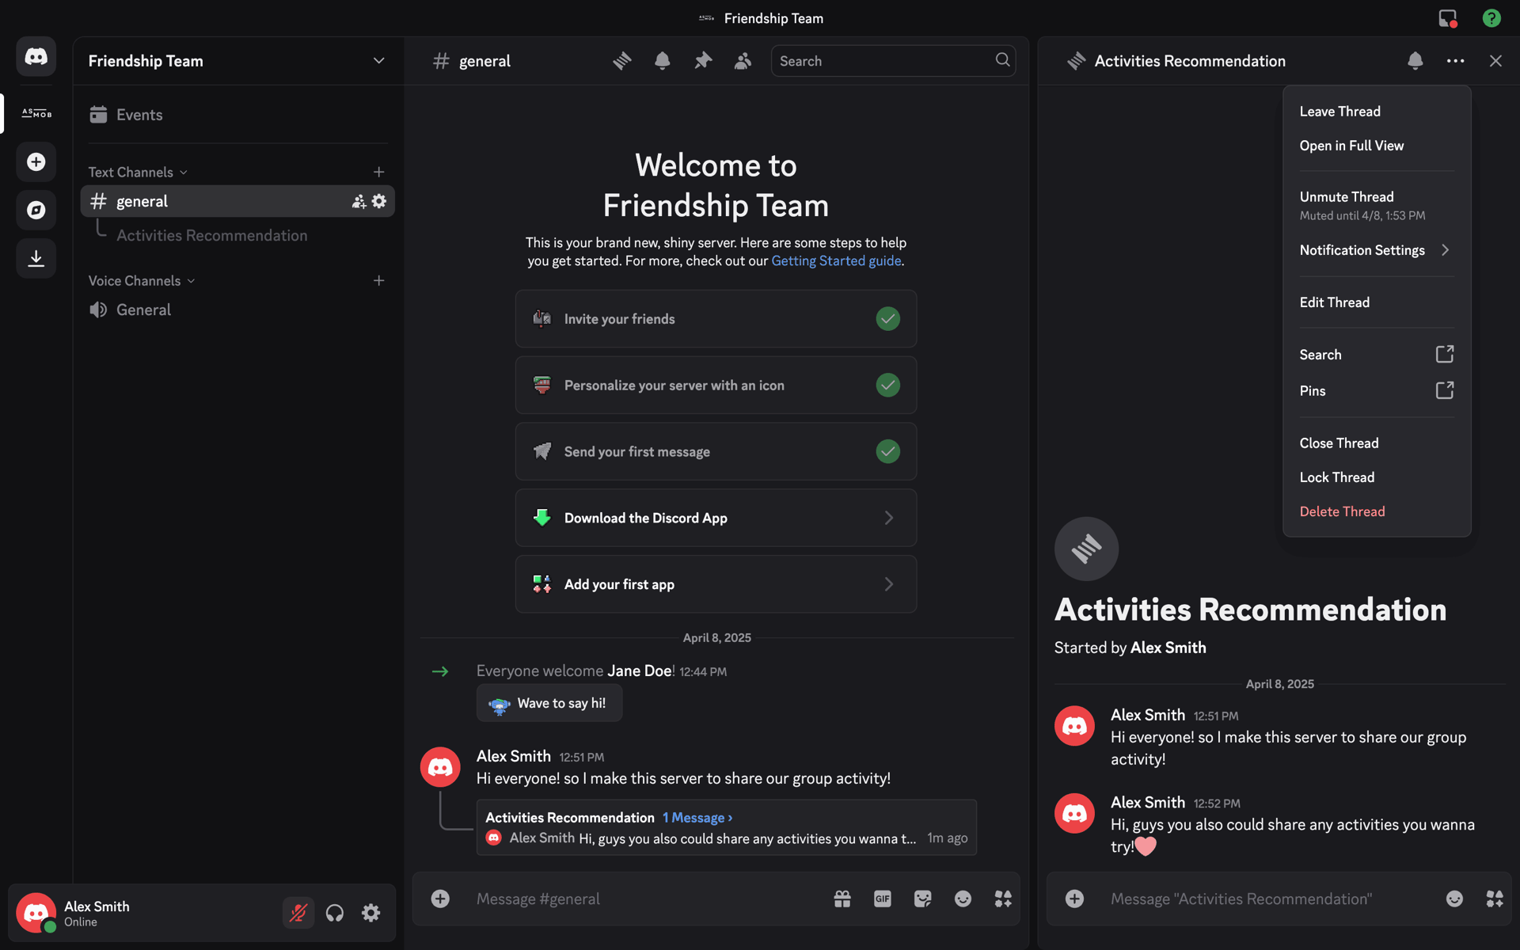Screen dimensions: 1520x950
Task: Open the Download the Discord App step
Action: click(716, 518)
